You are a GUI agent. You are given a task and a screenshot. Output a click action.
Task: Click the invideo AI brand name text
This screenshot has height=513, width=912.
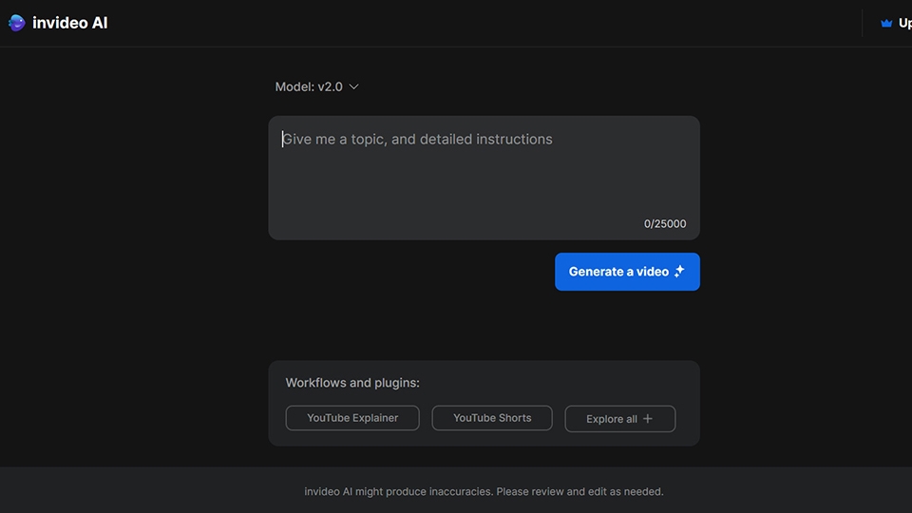(x=70, y=23)
